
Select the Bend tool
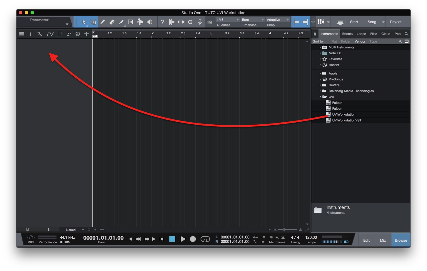[140, 22]
